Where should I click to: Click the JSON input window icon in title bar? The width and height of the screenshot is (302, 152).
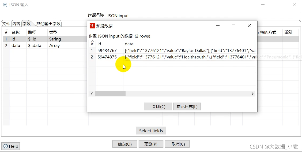point(5,5)
